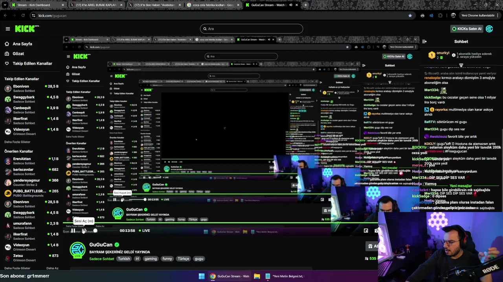503x282 pixels.
Task: Enable the mini player mode
Action: coord(366,231)
